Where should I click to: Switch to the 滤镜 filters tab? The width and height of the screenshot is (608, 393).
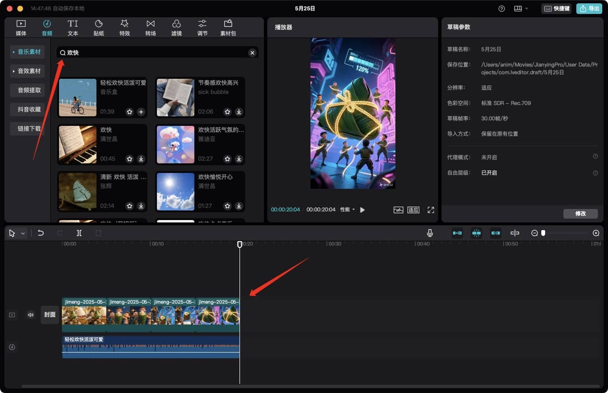[177, 27]
